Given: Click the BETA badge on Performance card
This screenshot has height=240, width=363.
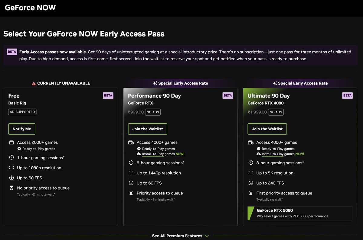Looking at the screenshot, I should click(228, 96).
